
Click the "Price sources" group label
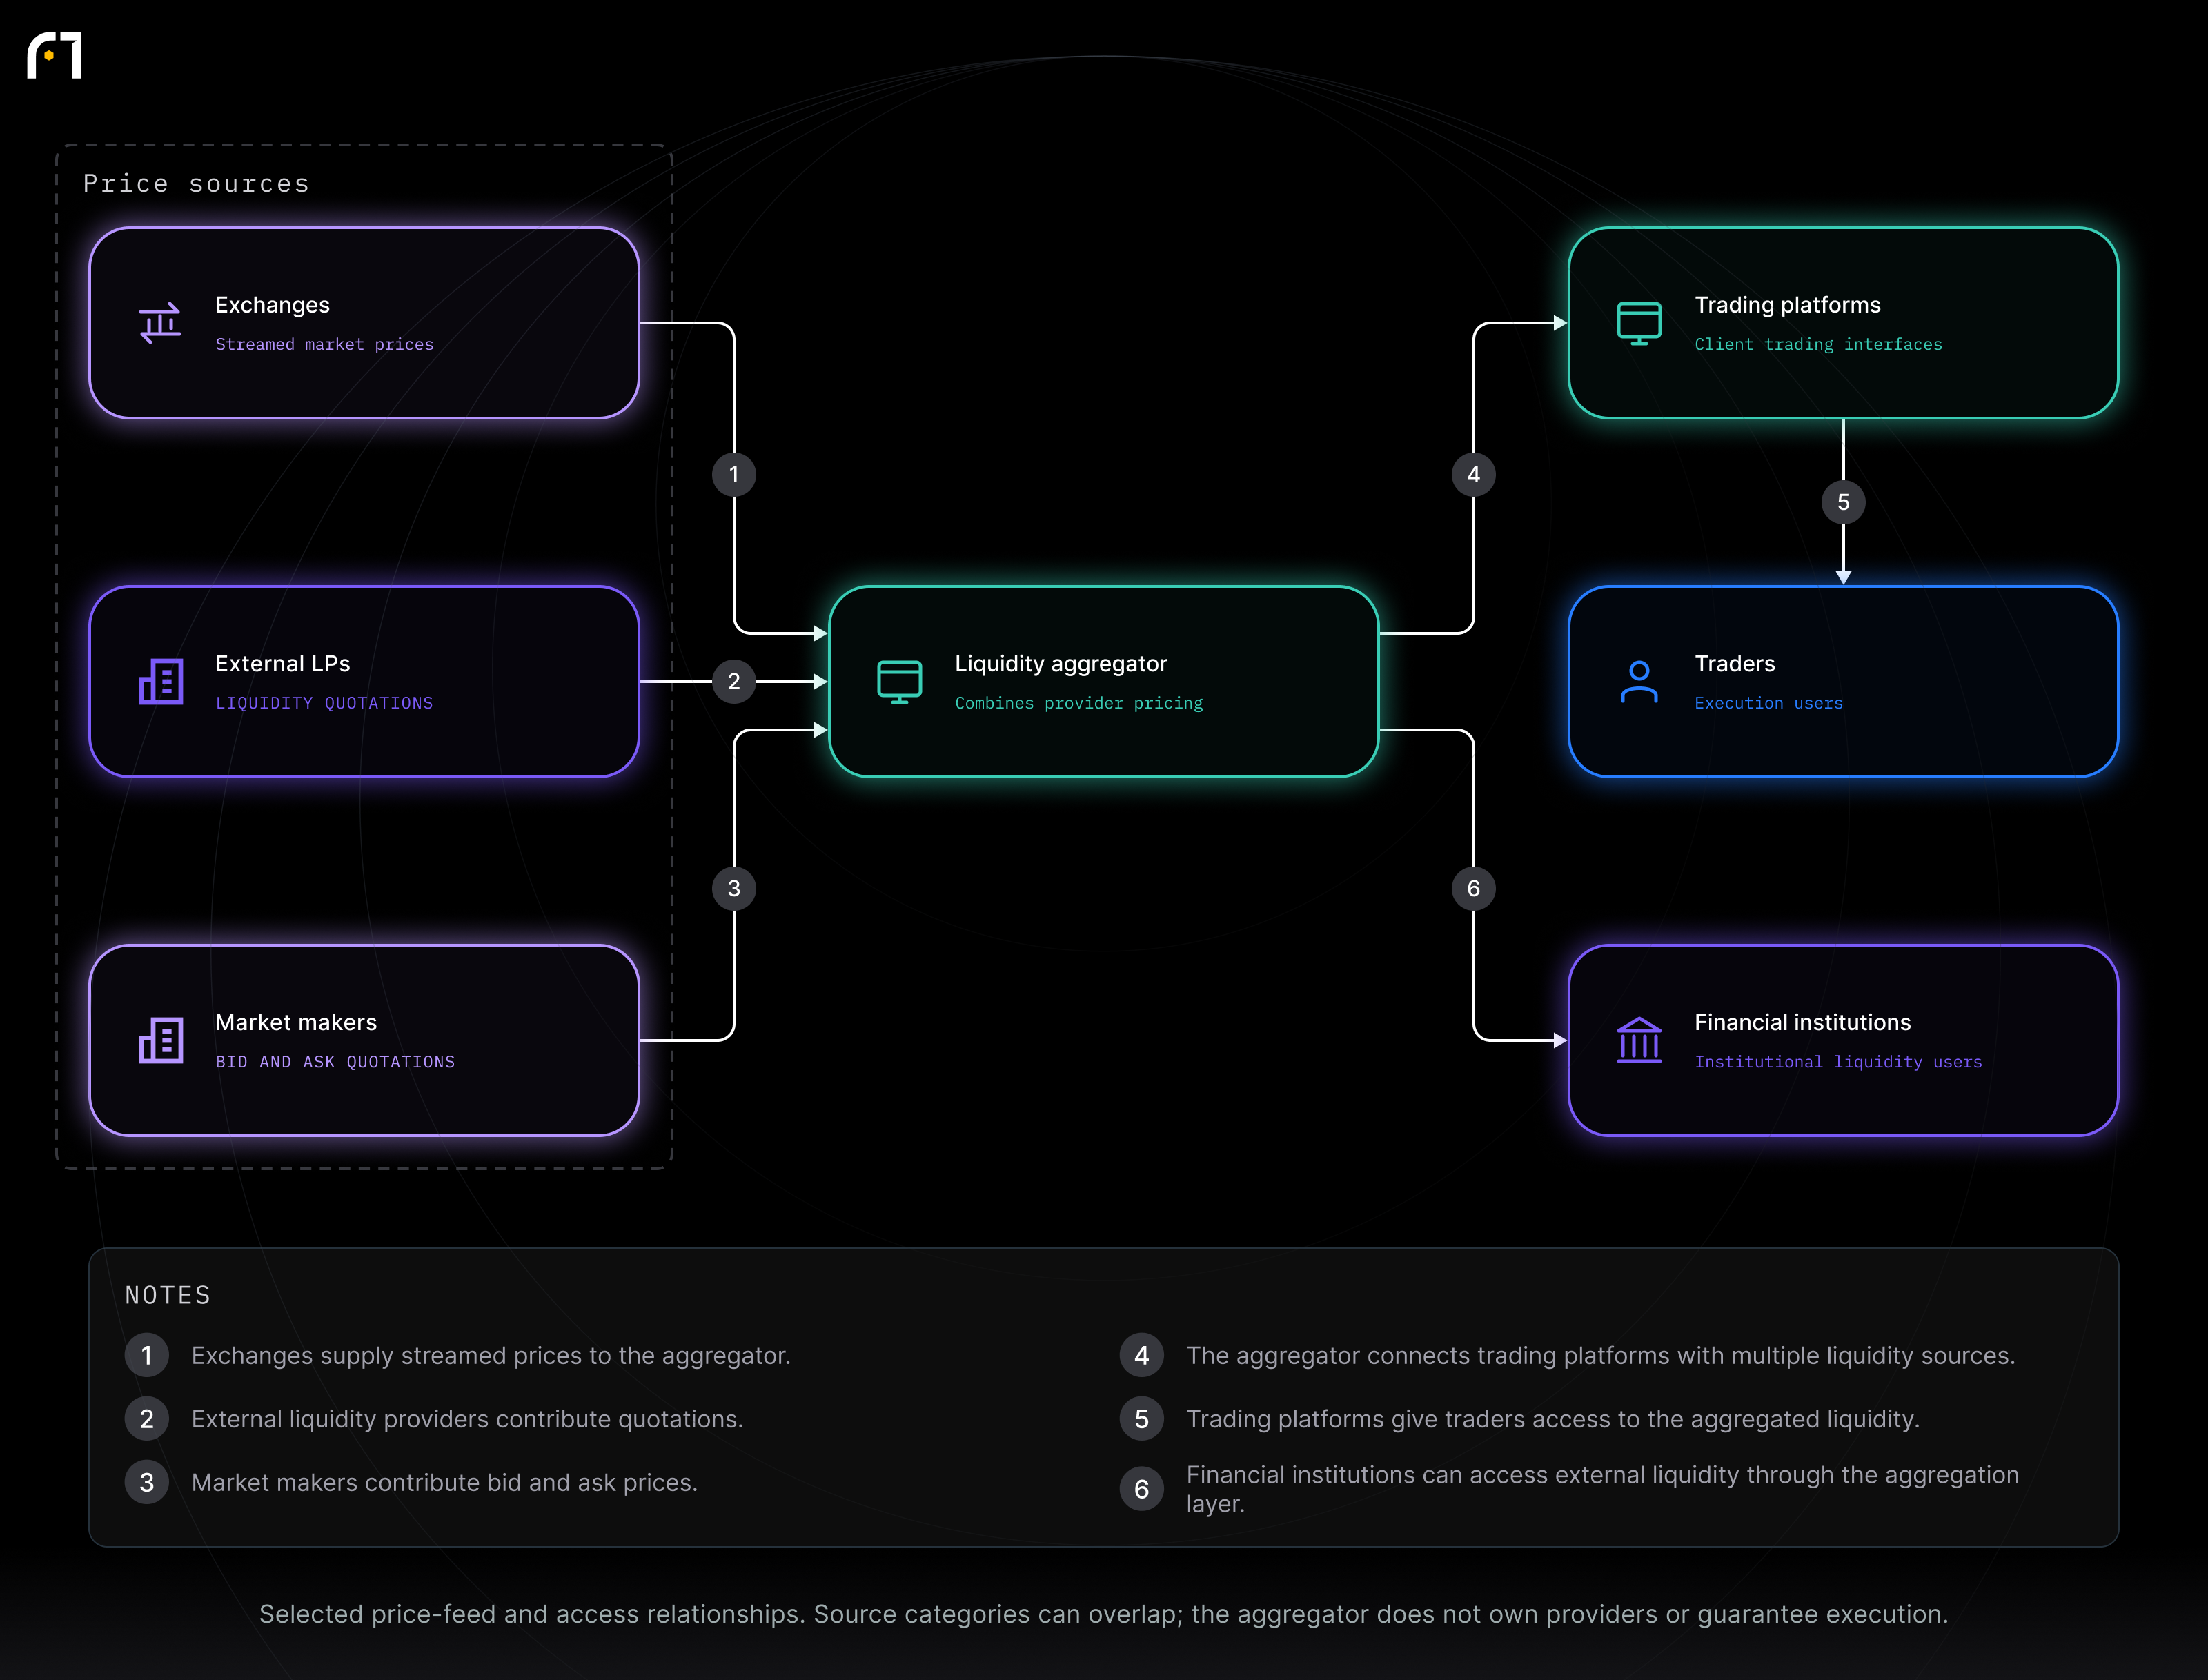pyautogui.click(x=196, y=184)
